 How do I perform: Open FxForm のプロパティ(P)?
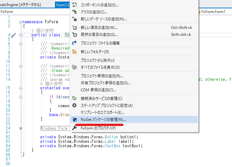point(134,128)
